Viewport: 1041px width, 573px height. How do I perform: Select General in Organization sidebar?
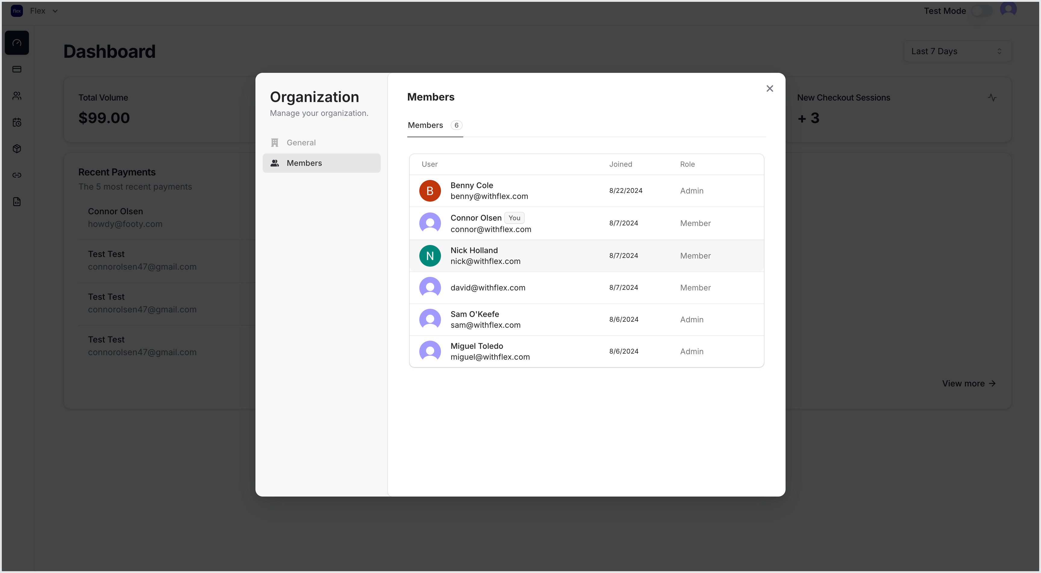[301, 143]
